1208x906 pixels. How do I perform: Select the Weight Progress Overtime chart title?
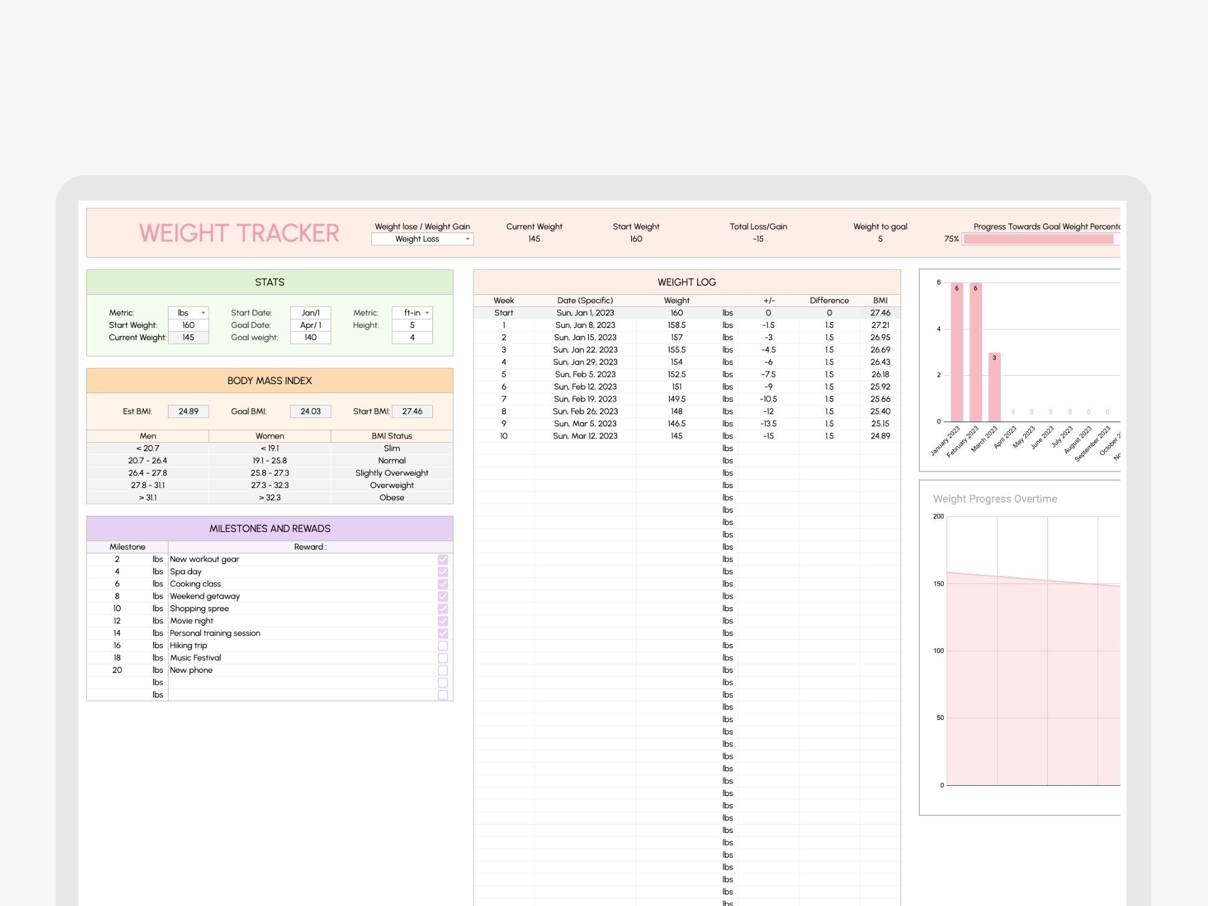tap(995, 499)
